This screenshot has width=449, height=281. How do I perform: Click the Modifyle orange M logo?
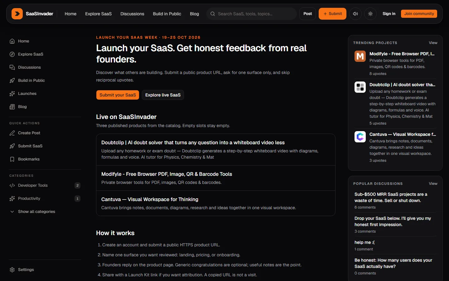tap(360, 56)
